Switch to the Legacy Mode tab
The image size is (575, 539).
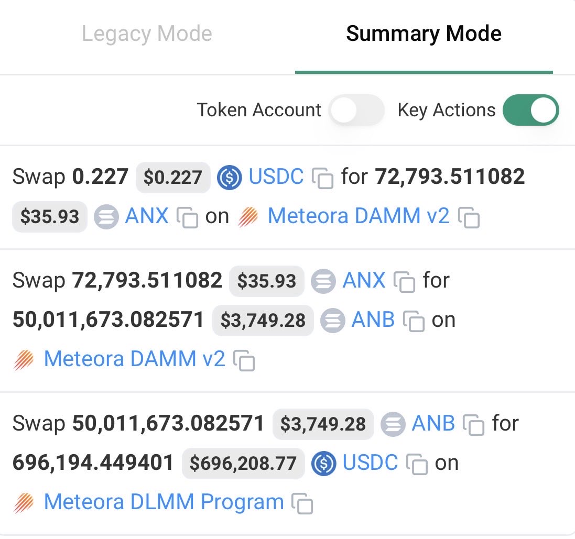tap(147, 34)
